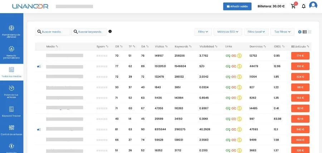Image resolution: width=322 pixels, height=153 pixels.
Task: Click the Añadir saldo button
Action: point(237,6)
